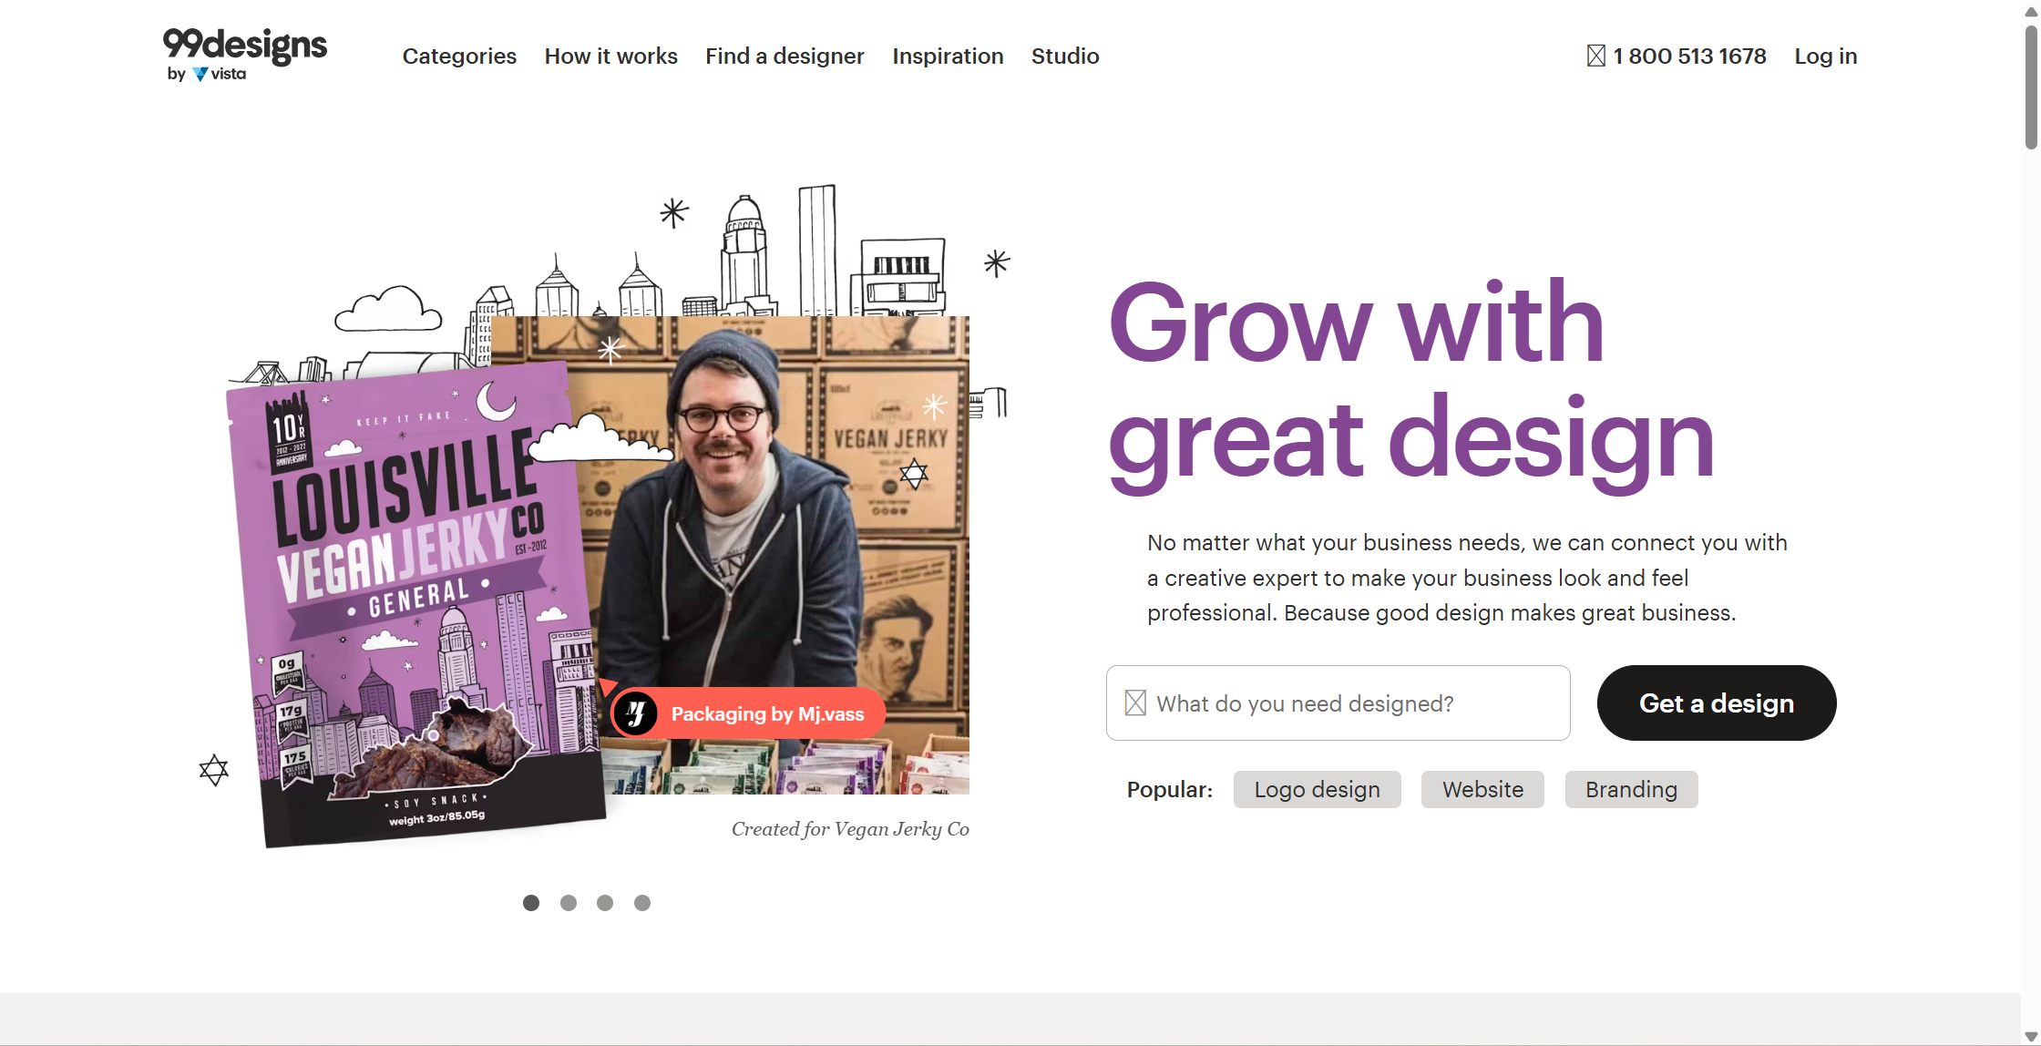2041x1046 pixels.
Task: Click the phone icon beside 1 800 513 1678
Action: [x=1595, y=56]
